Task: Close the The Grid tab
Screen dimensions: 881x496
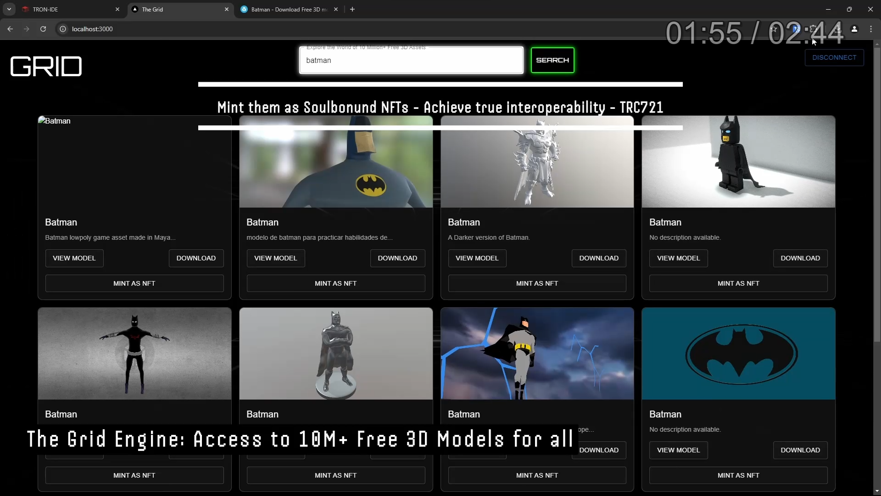Action: (x=227, y=9)
